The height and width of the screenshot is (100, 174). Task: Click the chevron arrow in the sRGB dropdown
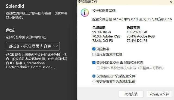point(55,46)
